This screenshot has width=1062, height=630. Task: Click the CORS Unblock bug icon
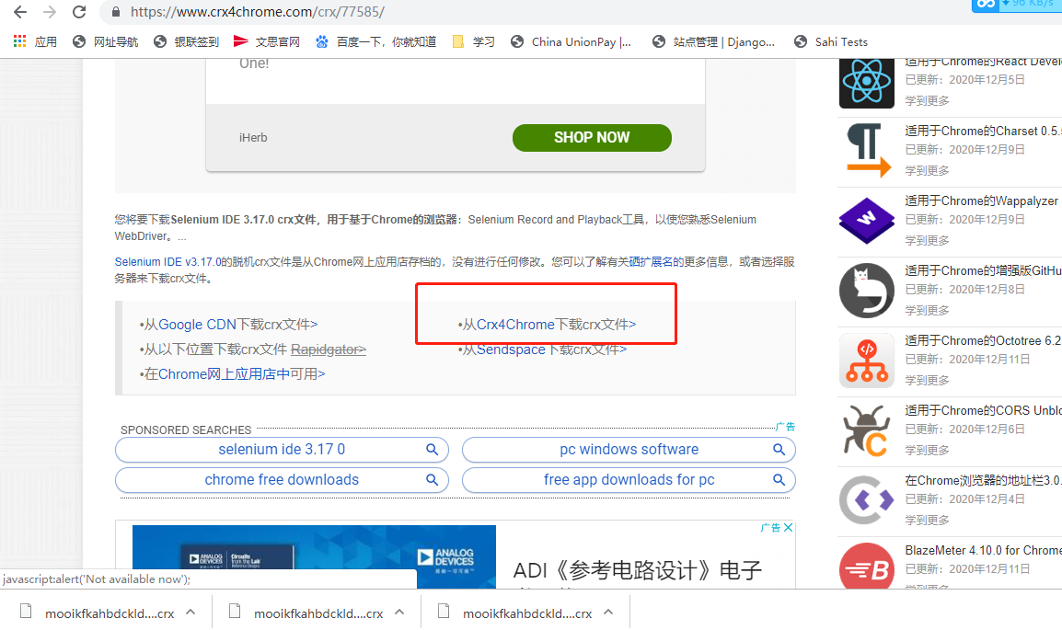click(x=866, y=430)
